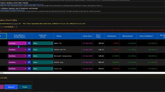
Task: Click the HR health report button for Amazon.com Inc
Action: (29, 50)
